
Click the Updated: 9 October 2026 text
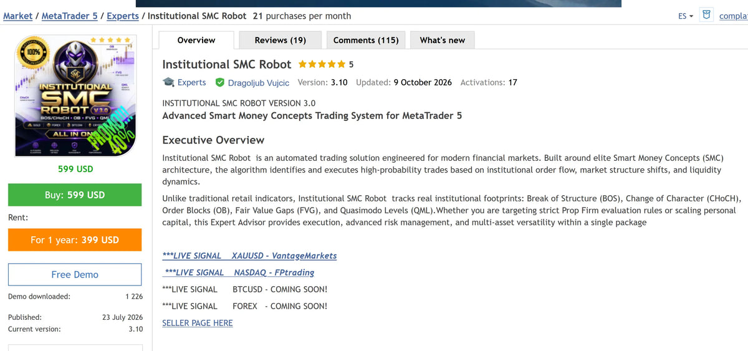click(x=404, y=82)
